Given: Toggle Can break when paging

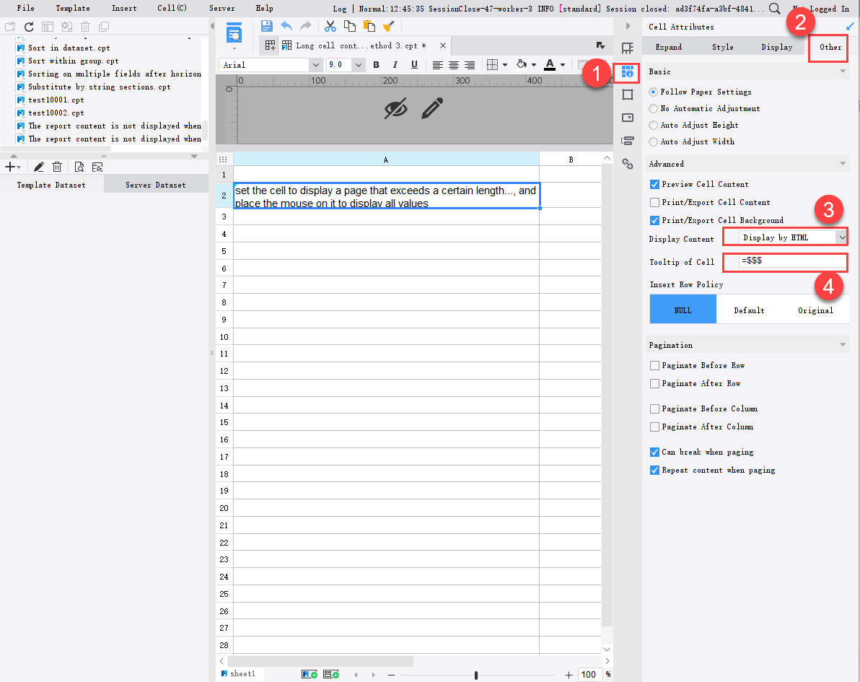Looking at the screenshot, I should [654, 452].
